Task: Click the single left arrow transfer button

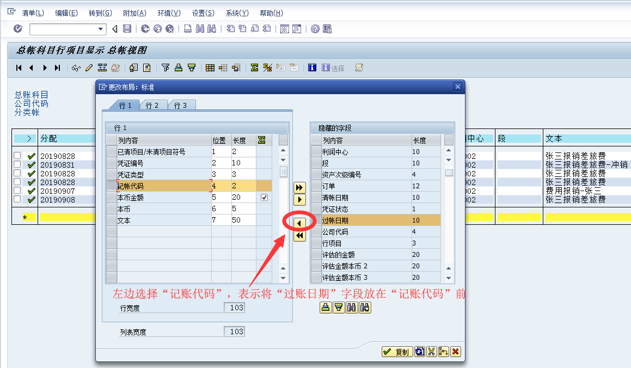Action: pos(298,222)
